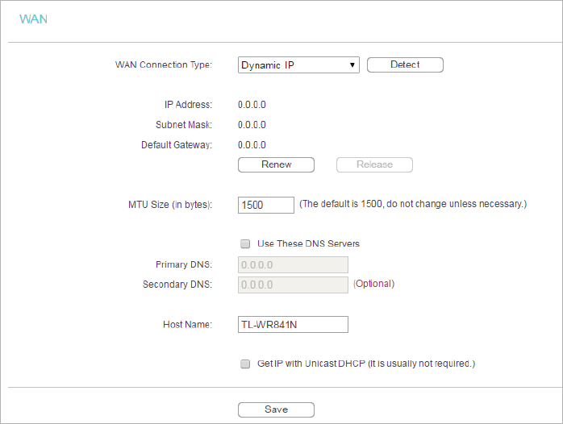Click the Subnet Mask value 0.0.0.0
Viewport: 563px width, 424px height.
252,125
